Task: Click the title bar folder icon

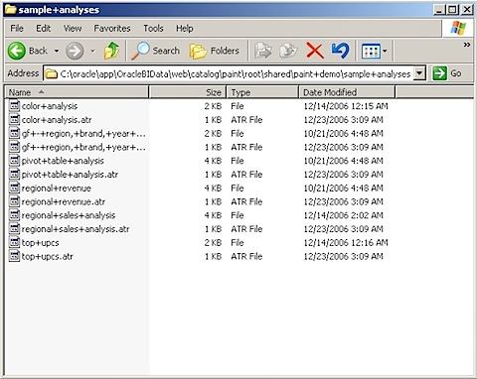Action: [11, 9]
